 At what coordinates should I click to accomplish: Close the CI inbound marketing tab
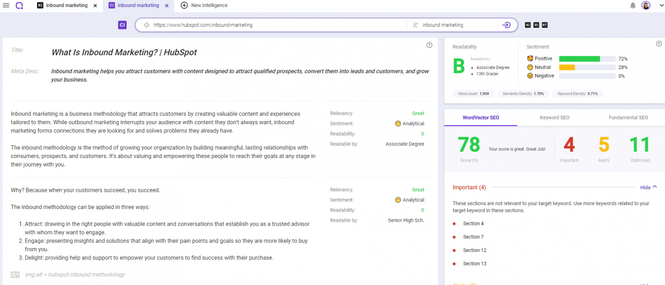pyautogui.click(x=167, y=5)
